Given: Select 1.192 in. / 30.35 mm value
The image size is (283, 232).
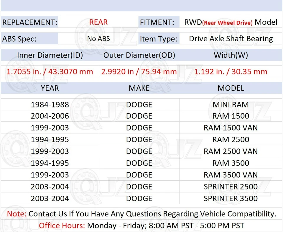Looking at the screenshot, I should tap(231, 71).
